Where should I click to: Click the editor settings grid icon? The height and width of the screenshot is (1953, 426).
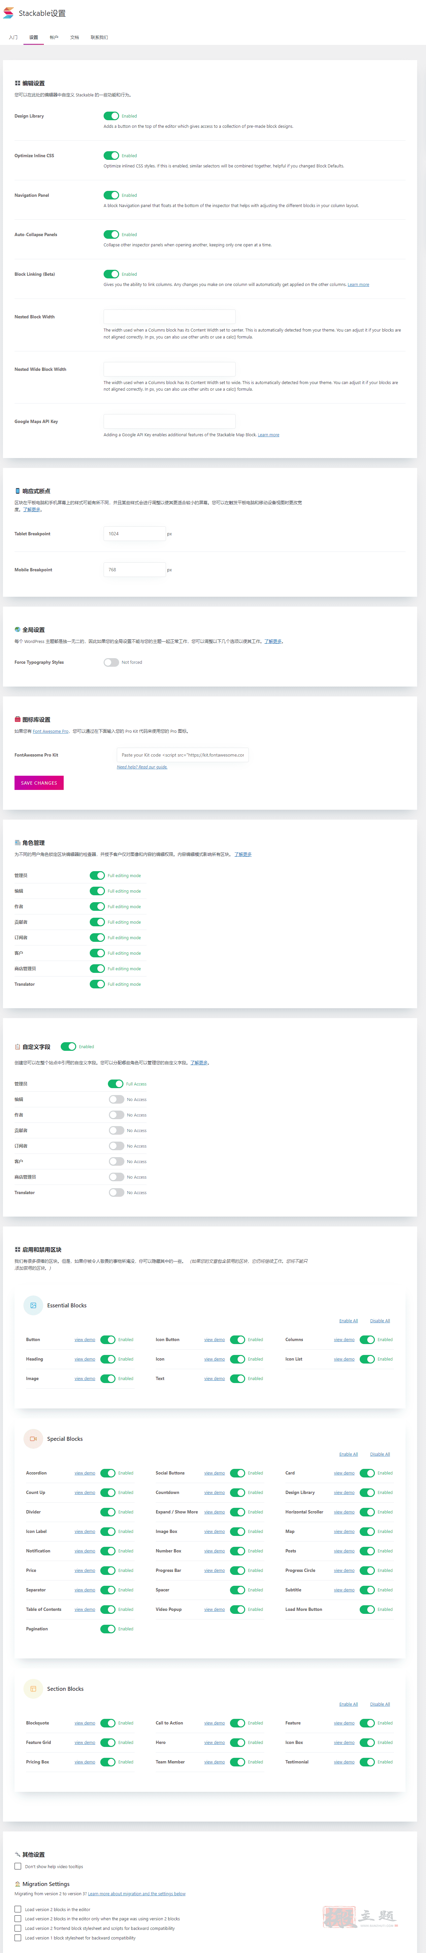tap(17, 84)
